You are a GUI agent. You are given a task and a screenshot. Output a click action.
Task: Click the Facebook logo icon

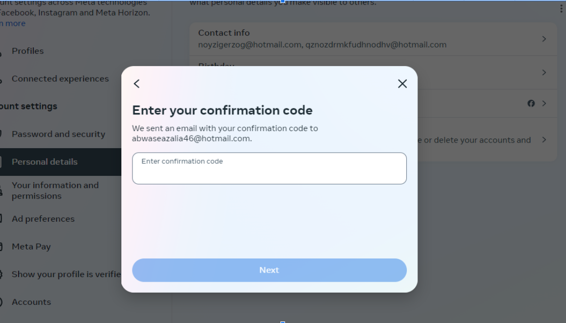pyautogui.click(x=531, y=103)
